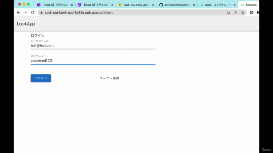Click the bookApp header title
Screen dimensions: 273x153
tap(26, 24)
